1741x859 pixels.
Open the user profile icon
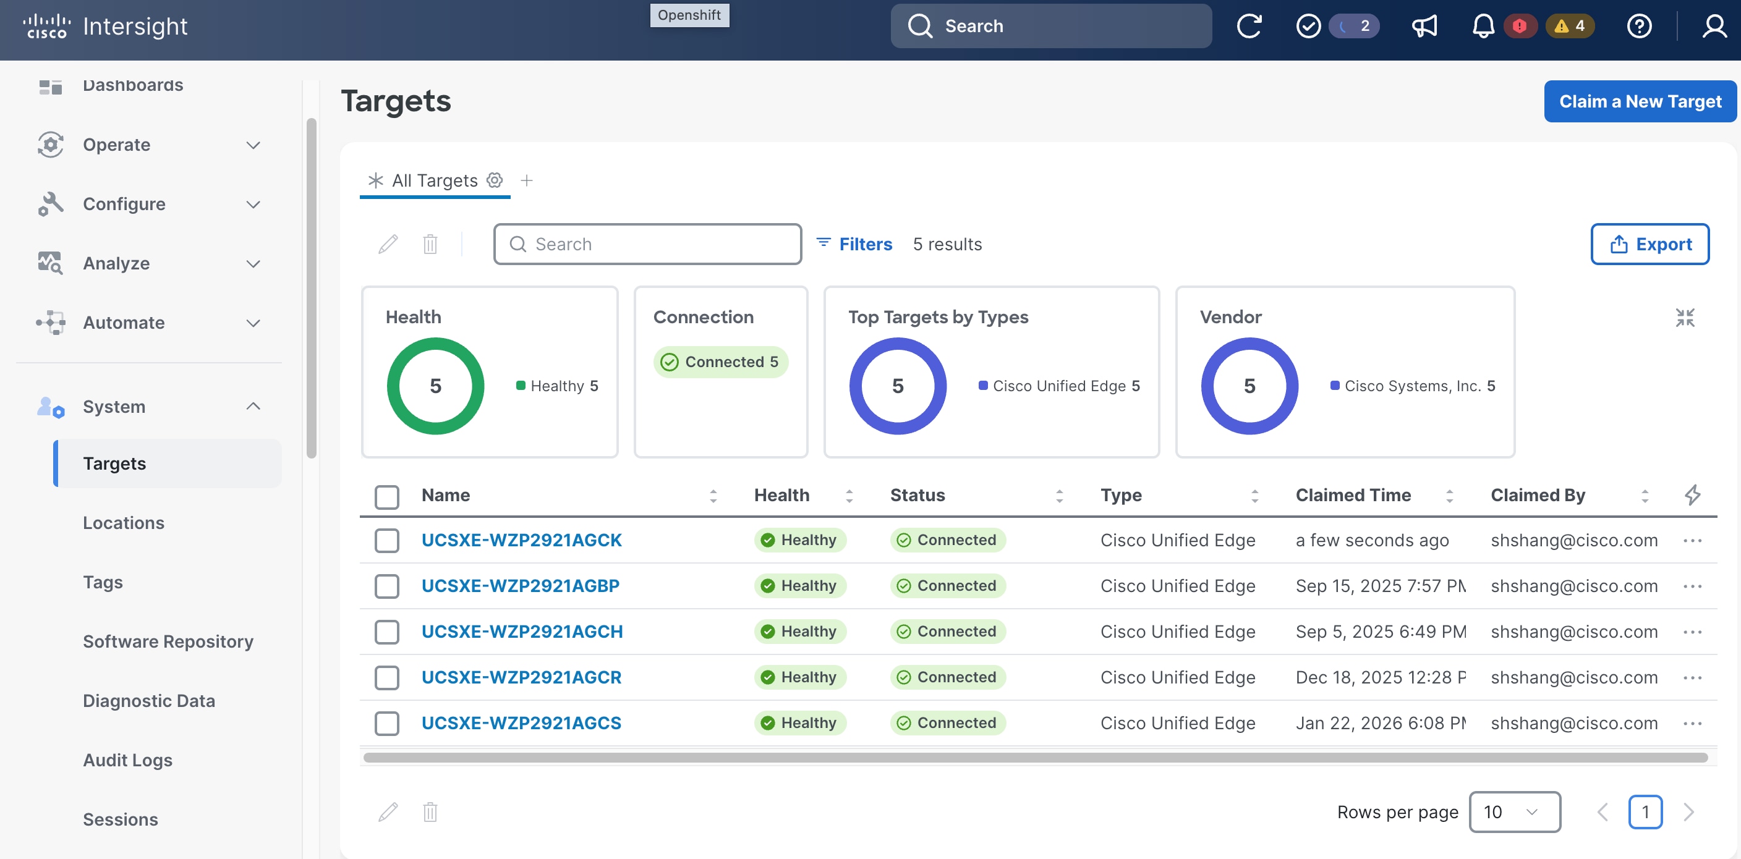click(1714, 27)
